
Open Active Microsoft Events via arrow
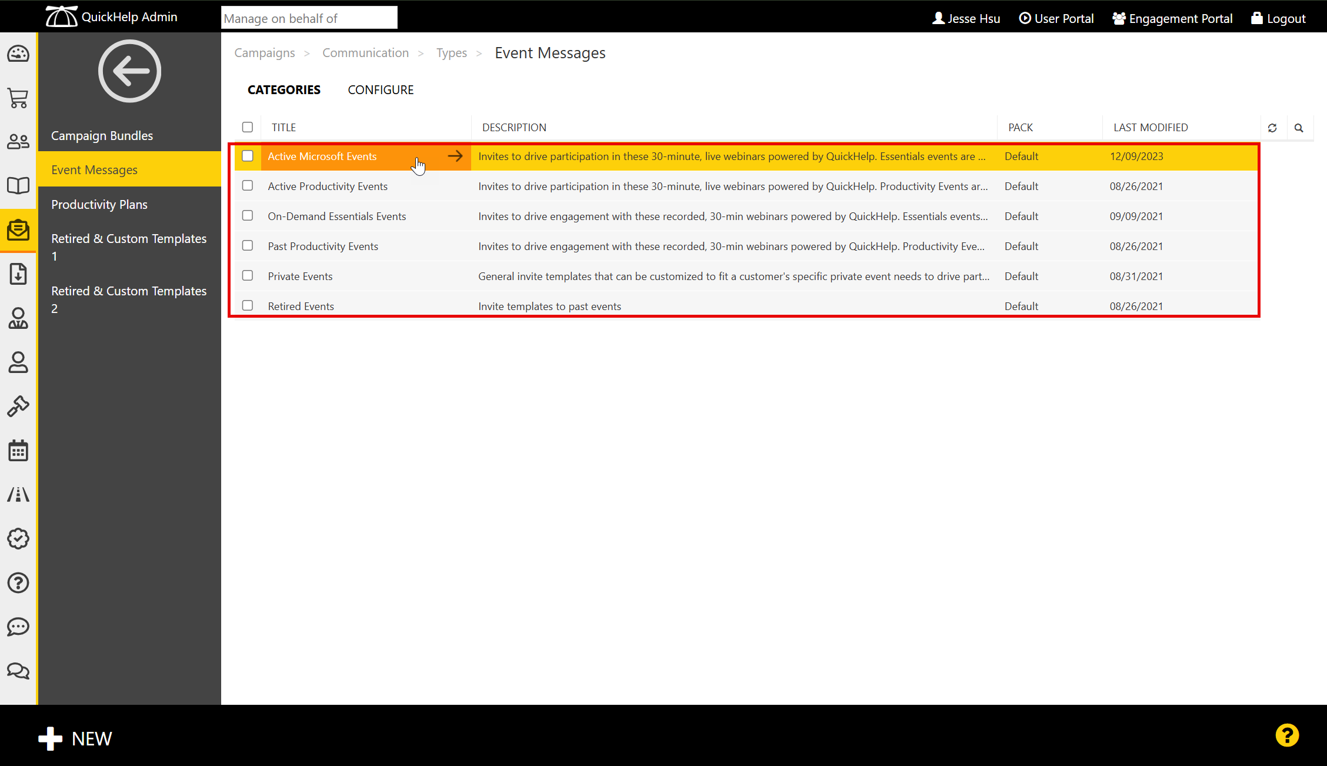455,156
